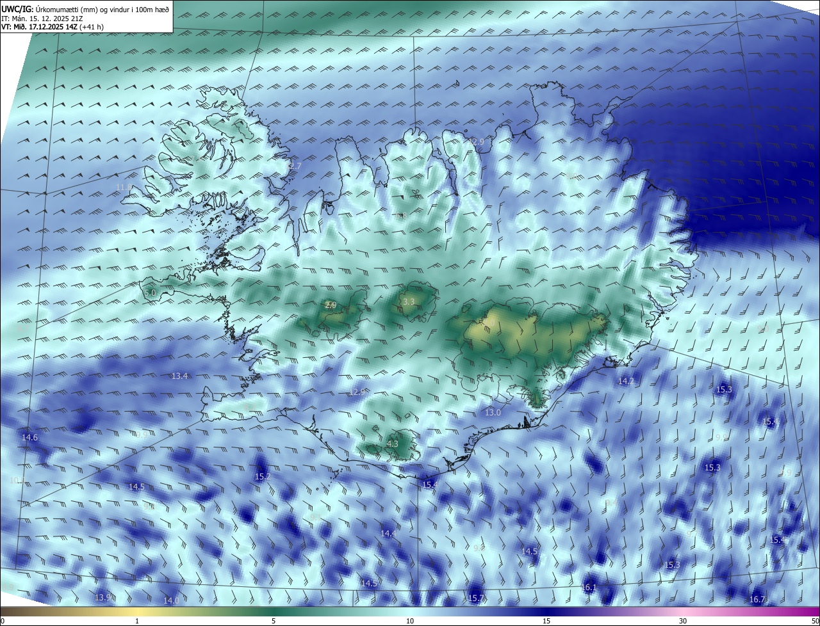
Task: Click the '14.6' value label on the map
Action: 29,438
